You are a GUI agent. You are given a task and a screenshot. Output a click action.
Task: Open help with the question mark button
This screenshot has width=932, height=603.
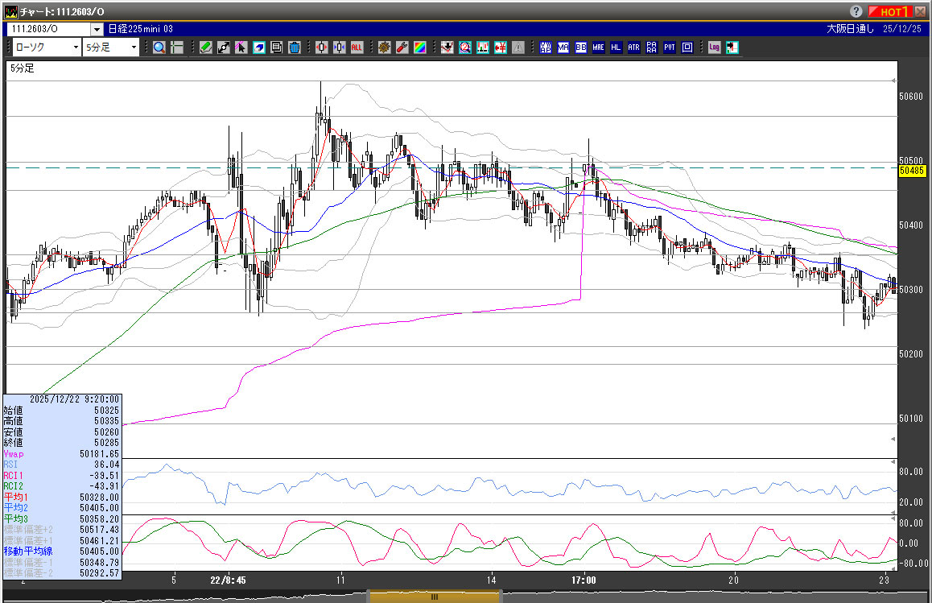[856, 11]
